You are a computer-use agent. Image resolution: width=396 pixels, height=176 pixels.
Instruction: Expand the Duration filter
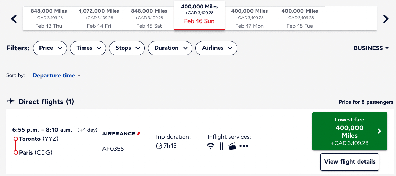(170, 48)
